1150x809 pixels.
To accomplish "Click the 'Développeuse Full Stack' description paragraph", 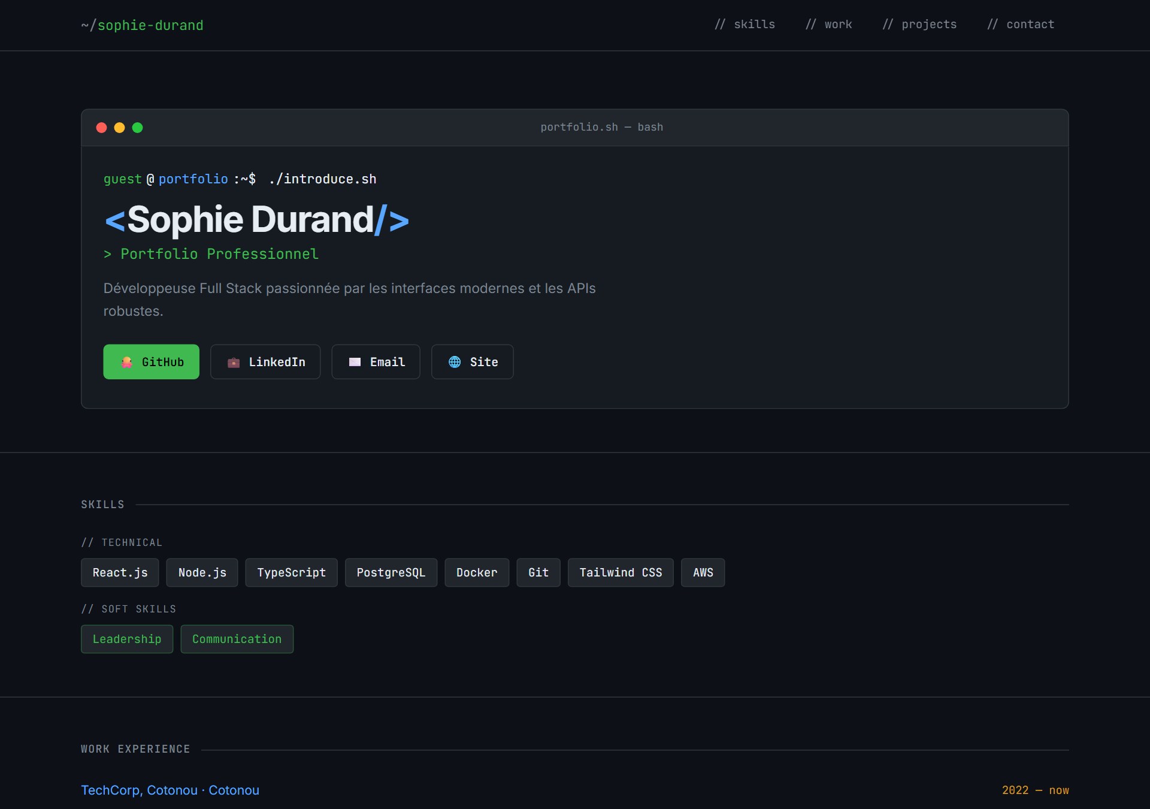I will click(x=349, y=300).
